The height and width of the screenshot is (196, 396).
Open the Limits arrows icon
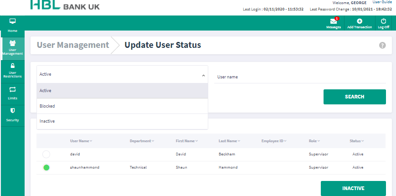[13, 89]
